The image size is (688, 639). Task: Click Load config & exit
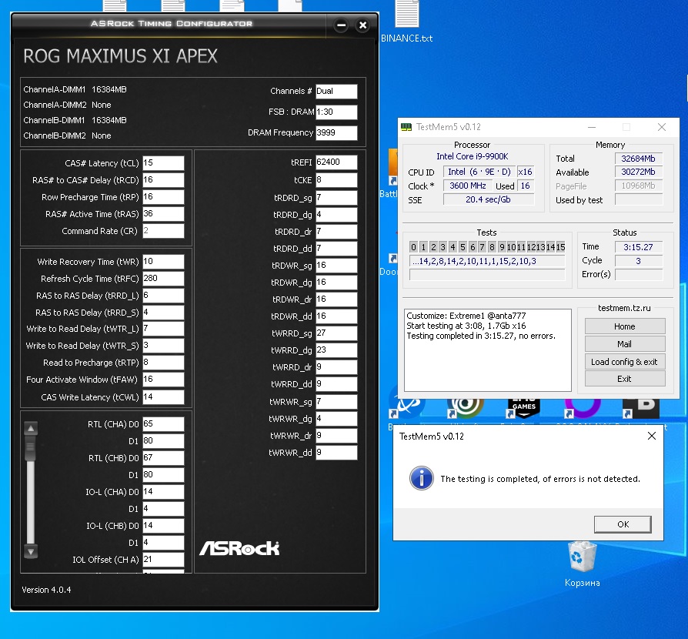pos(625,362)
